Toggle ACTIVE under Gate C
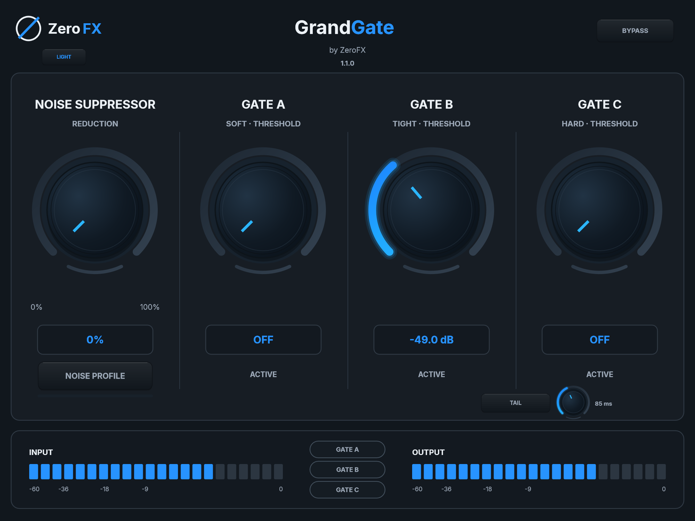Image resolution: width=695 pixels, height=521 pixels. pos(600,374)
